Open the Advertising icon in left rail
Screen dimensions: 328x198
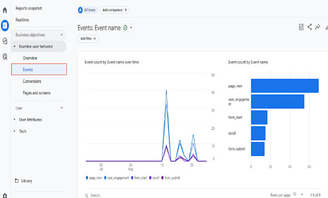click(5, 56)
